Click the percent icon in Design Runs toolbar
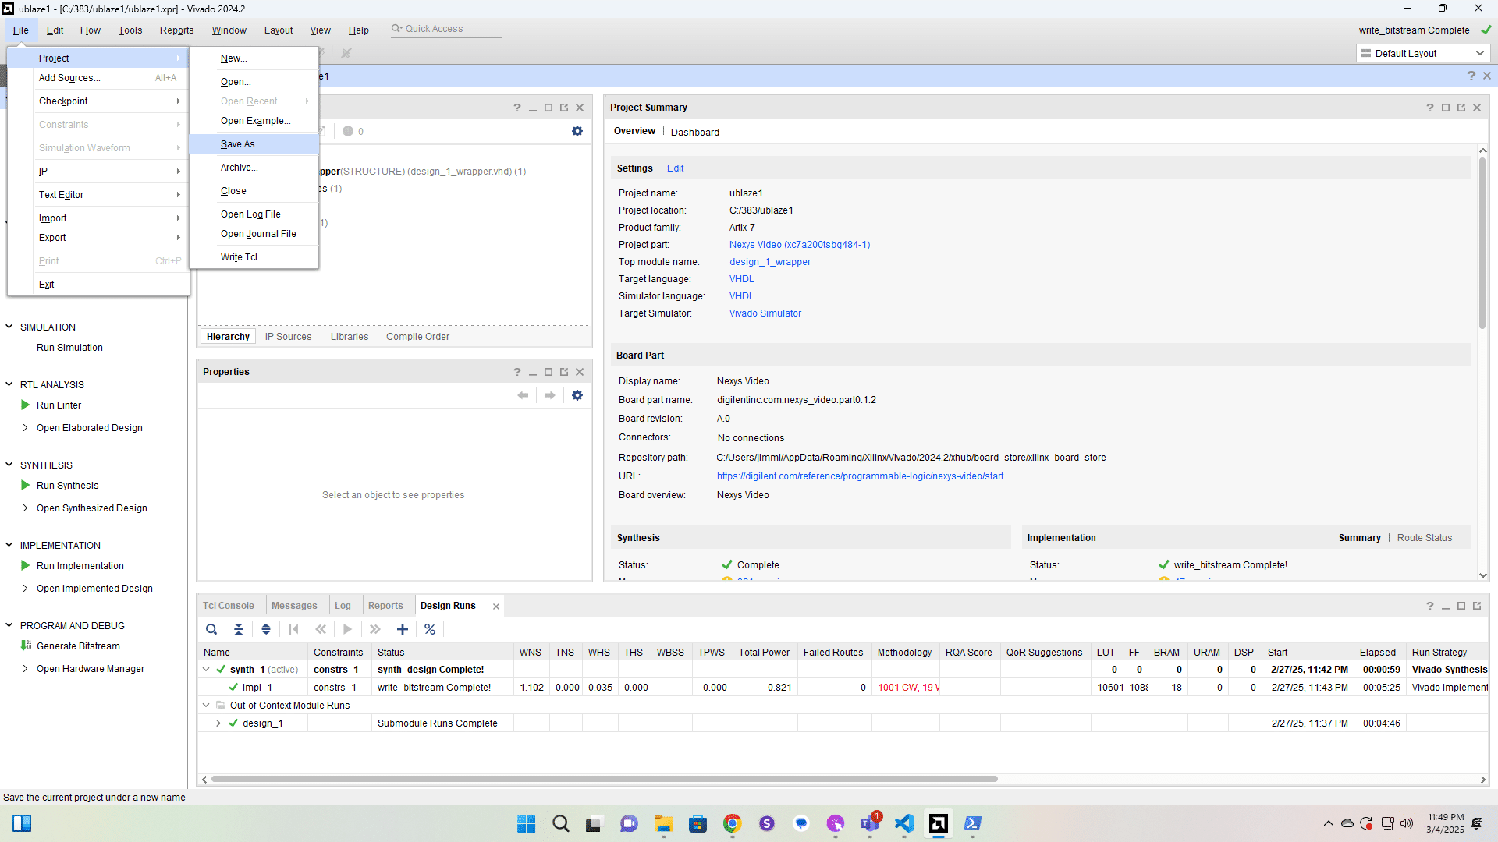The height and width of the screenshot is (842, 1498). click(x=430, y=629)
